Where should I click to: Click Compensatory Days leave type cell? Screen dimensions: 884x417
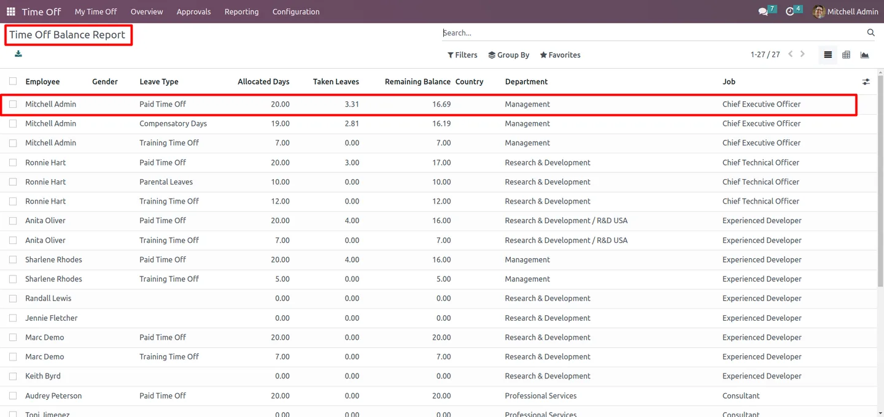173,124
